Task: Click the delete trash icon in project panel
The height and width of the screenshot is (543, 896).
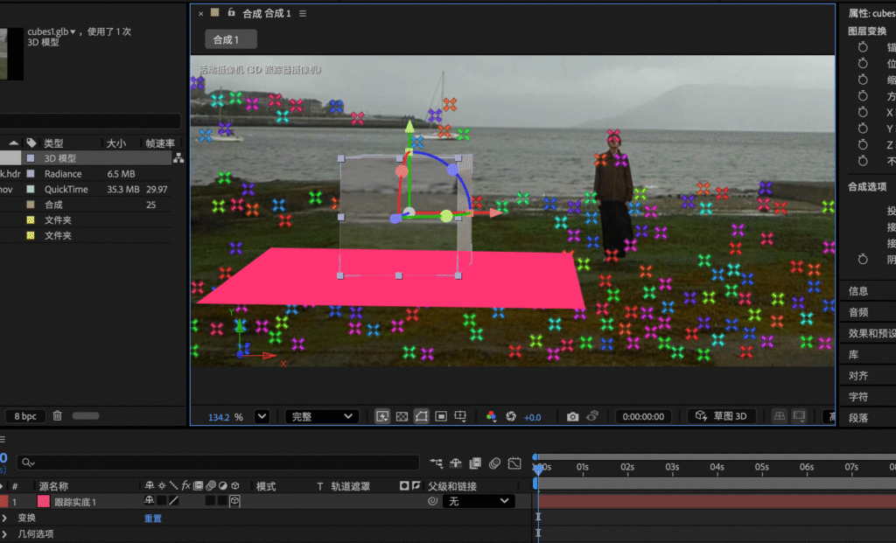Action: click(x=58, y=416)
